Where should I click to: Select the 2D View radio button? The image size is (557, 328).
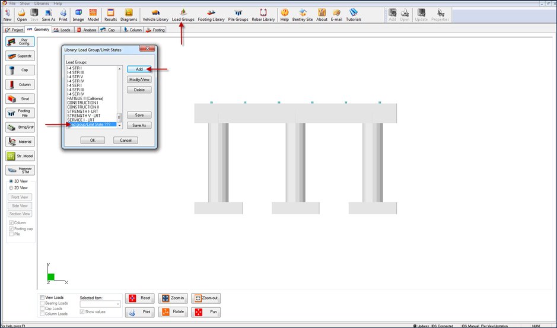point(11,187)
